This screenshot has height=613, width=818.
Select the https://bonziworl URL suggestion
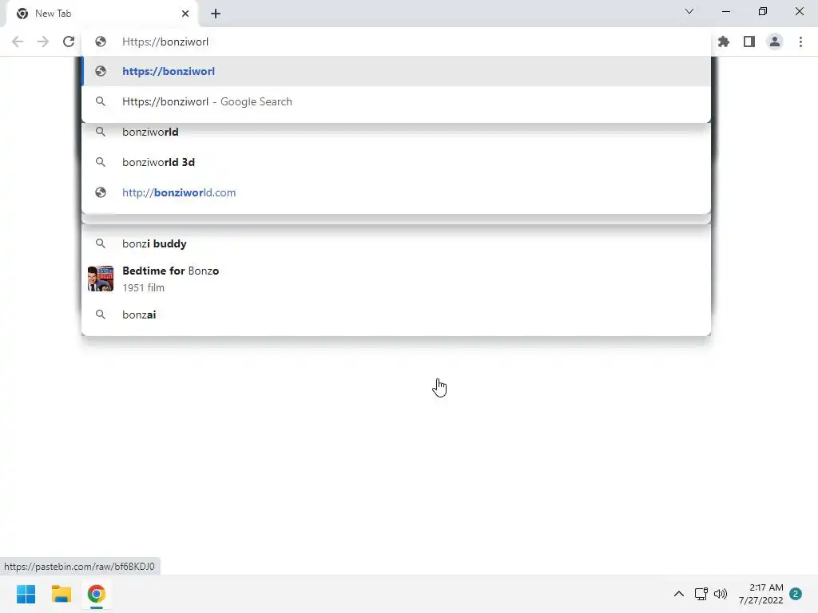click(396, 71)
